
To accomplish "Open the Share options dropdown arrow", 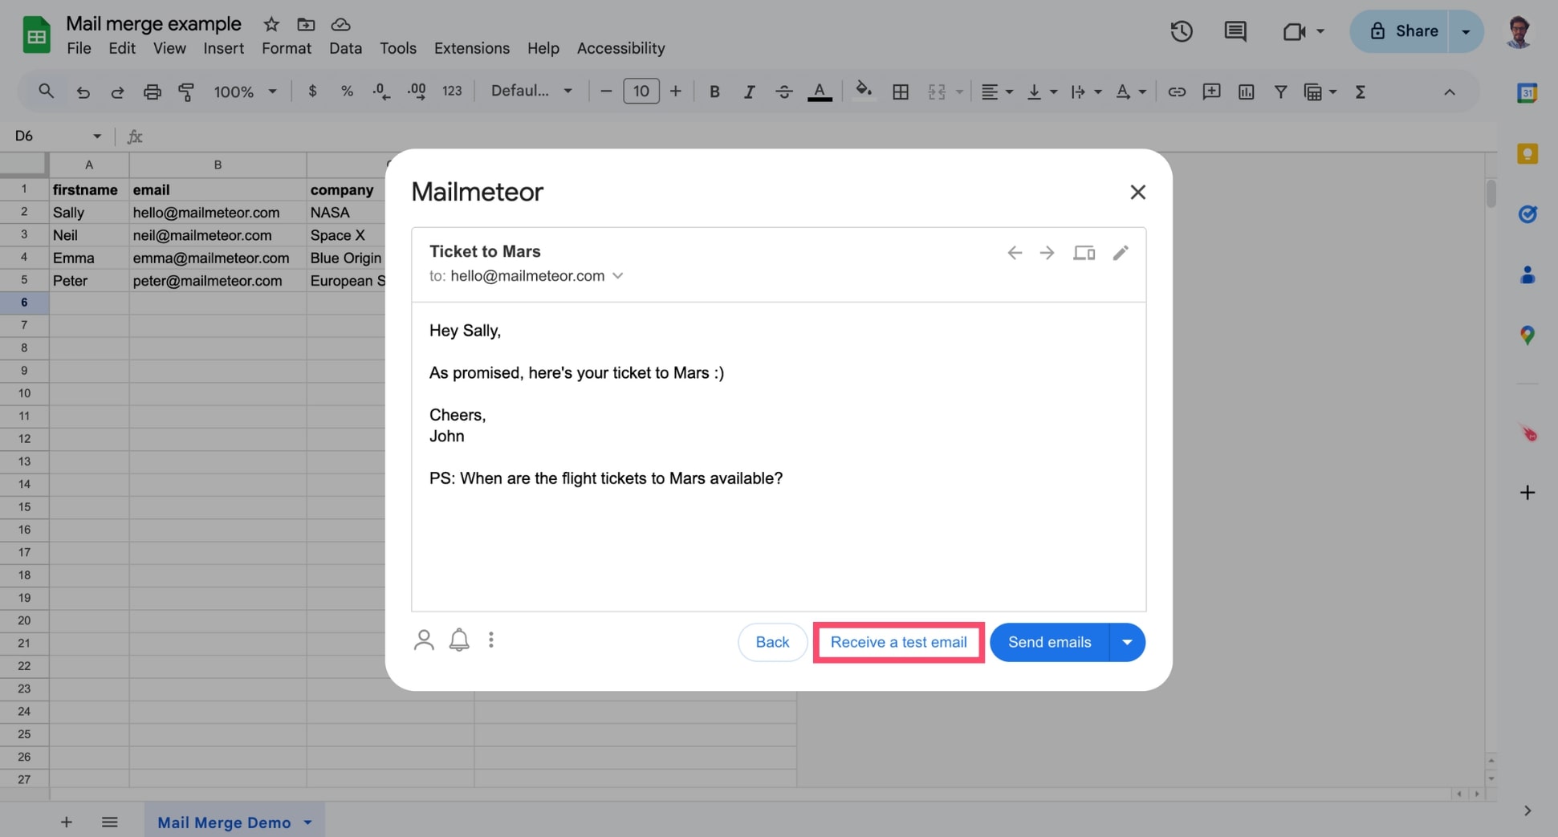I will 1466,31.
